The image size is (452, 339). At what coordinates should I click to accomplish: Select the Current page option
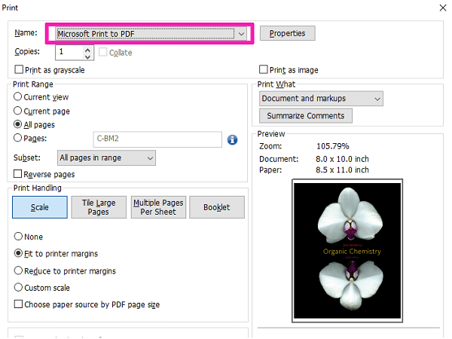(18, 111)
